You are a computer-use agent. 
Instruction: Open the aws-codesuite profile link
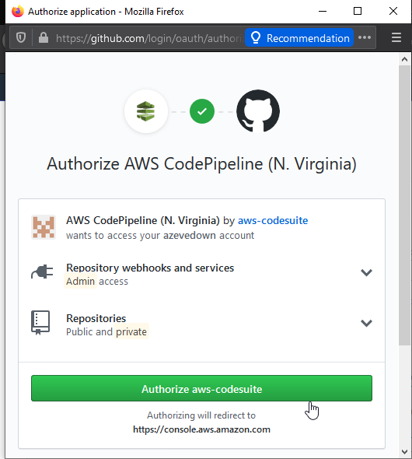[x=273, y=220]
